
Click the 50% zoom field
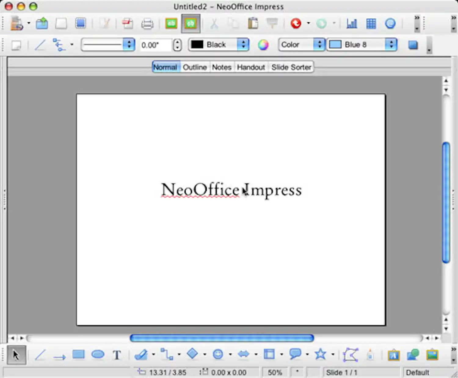pos(274,372)
